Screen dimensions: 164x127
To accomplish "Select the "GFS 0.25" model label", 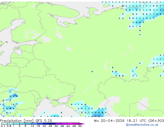I will [x=44, y=121].
